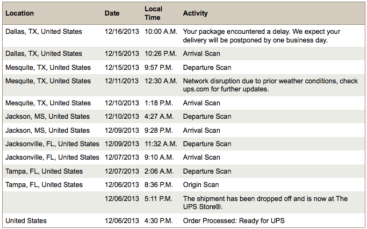367x229 pixels.
Task: Click Mesquite location in 1:18 P.M. row
Action: [x=48, y=103]
